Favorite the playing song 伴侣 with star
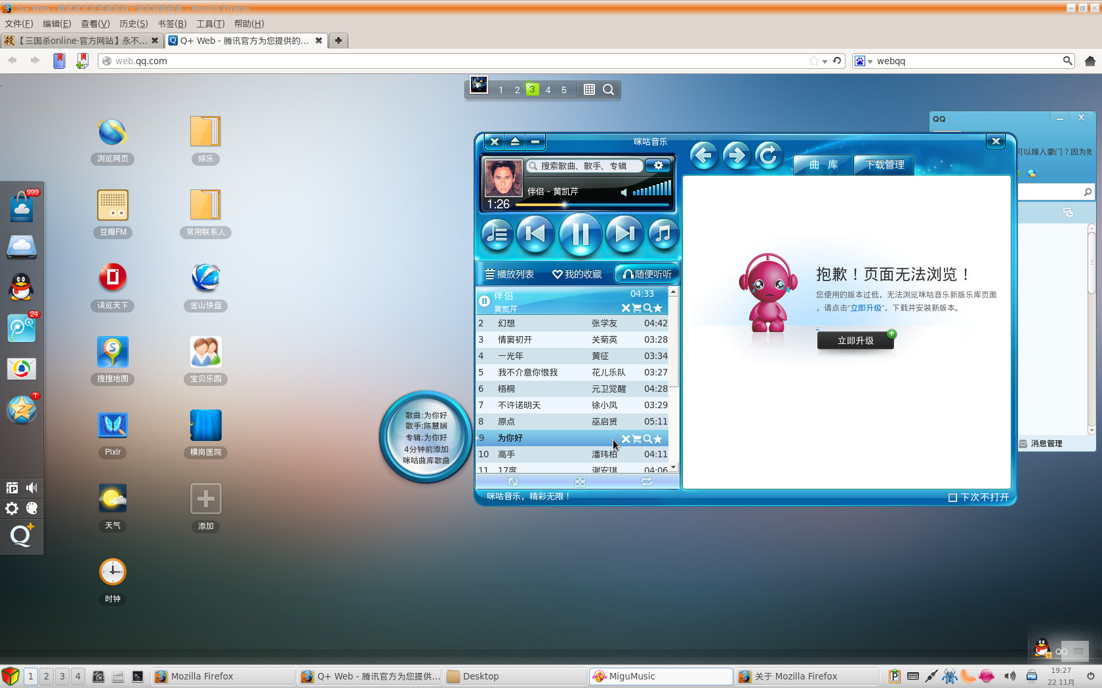 [658, 308]
